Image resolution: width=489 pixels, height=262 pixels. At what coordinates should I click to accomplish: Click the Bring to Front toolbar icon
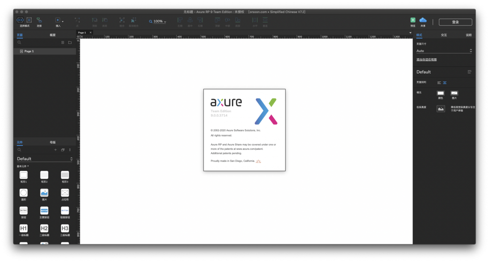tap(95, 20)
